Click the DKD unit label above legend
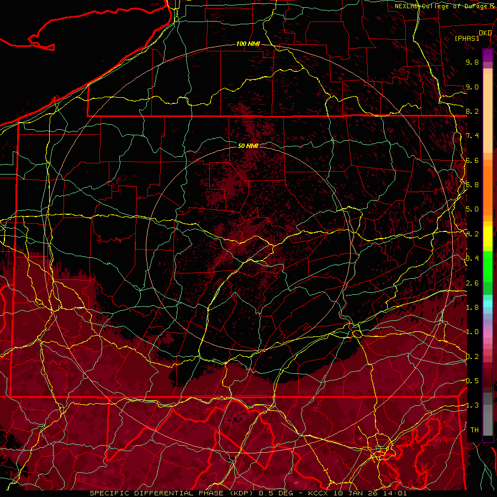 (485, 33)
